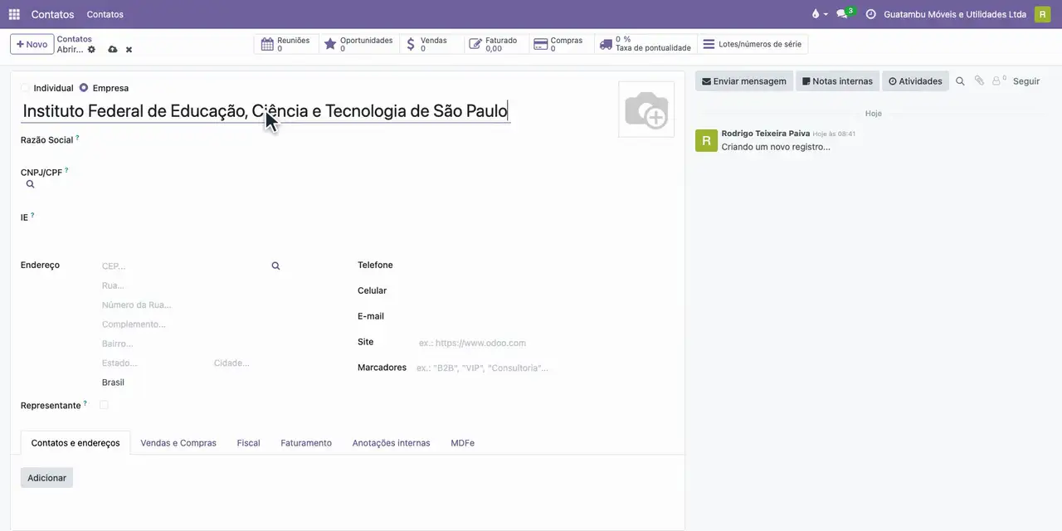Upload a contact photo via camera placeholder
The width and height of the screenshot is (1062, 531).
646,110
